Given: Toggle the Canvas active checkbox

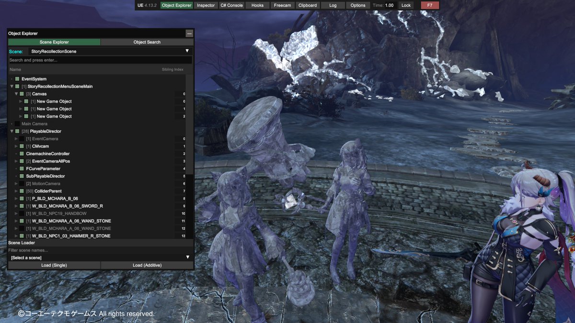Looking at the screenshot, I should click(x=22, y=94).
